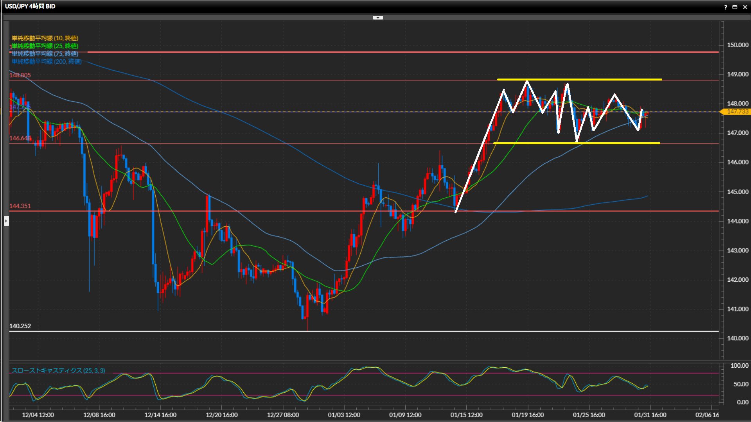Select the white 140.252 horizontal line label
751x422 pixels.
(x=20, y=326)
